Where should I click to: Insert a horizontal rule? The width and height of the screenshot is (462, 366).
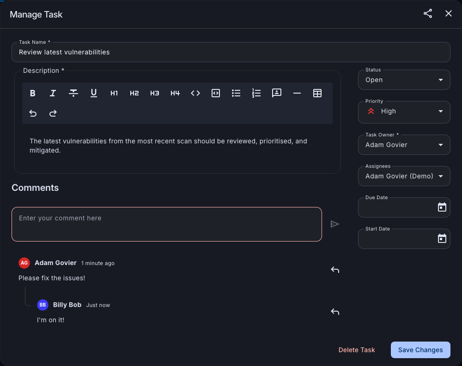point(297,93)
